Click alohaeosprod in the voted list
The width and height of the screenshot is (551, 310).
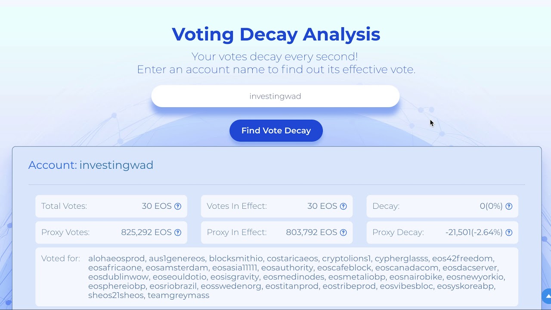116,258
